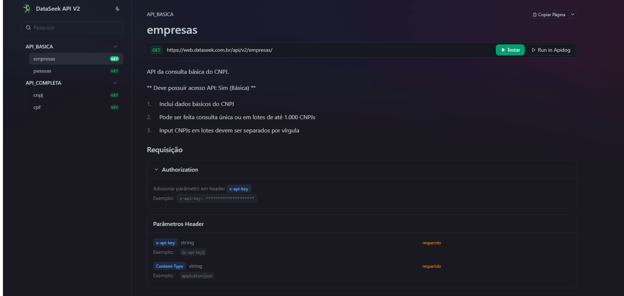
Task: Click the Parâmetros Header heading
Action: (178, 224)
